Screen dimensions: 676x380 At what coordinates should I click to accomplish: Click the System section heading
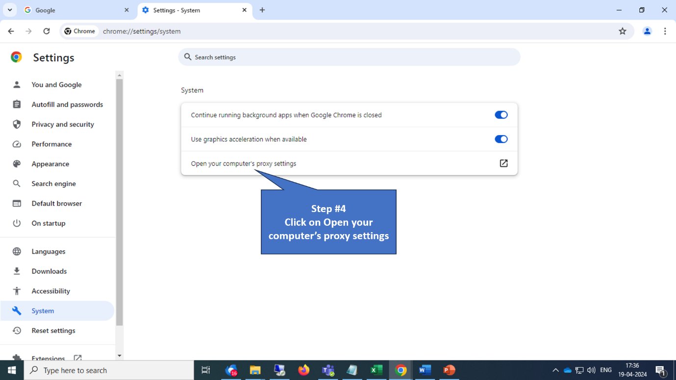pyautogui.click(x=192, y=91)
